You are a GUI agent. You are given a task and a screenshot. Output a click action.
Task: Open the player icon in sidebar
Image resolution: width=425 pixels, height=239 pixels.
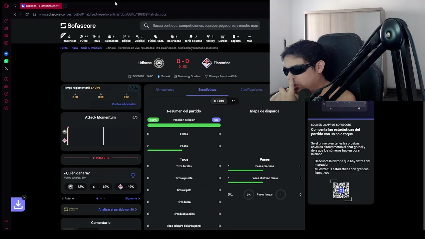(6, 79)
